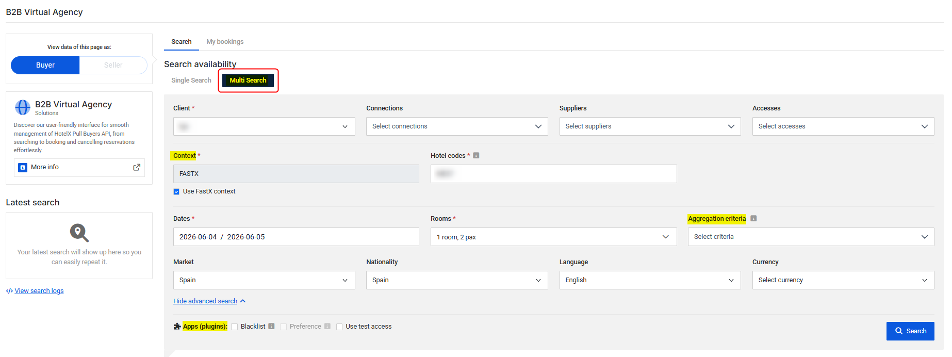Image resolution: width=952 pixels, height=357 pixels.
Task: Click the Latest search heading
Action: (x=32, y=202)
